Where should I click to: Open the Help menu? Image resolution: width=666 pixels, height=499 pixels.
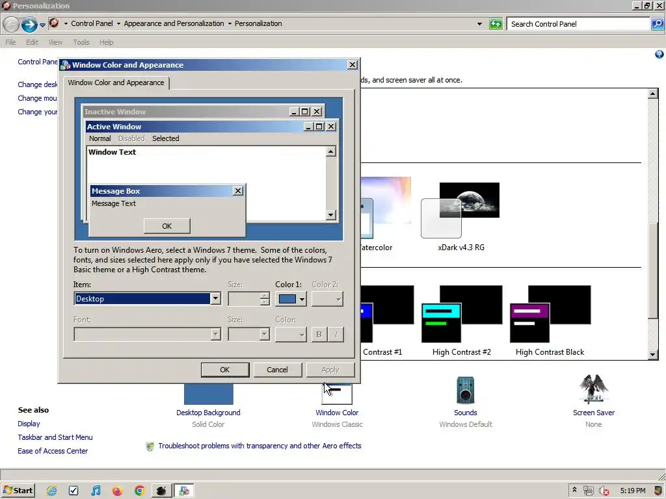tap(106, 42)
